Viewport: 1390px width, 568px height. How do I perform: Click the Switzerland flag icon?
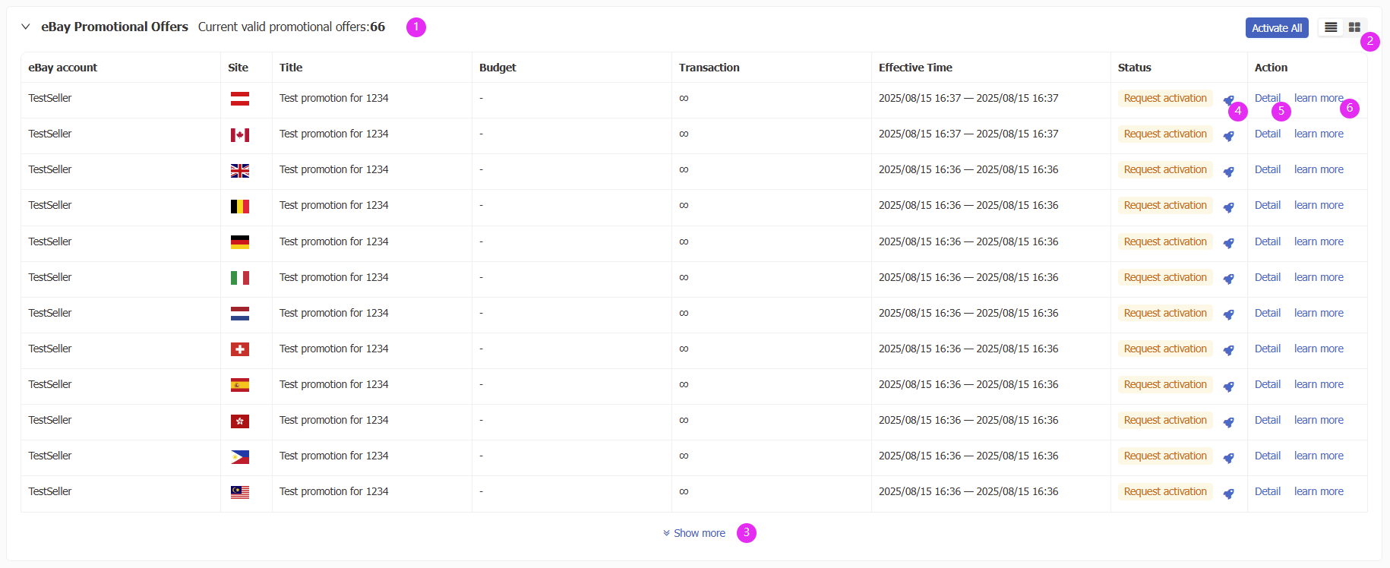pyautogui.click(x=240, y=349)
